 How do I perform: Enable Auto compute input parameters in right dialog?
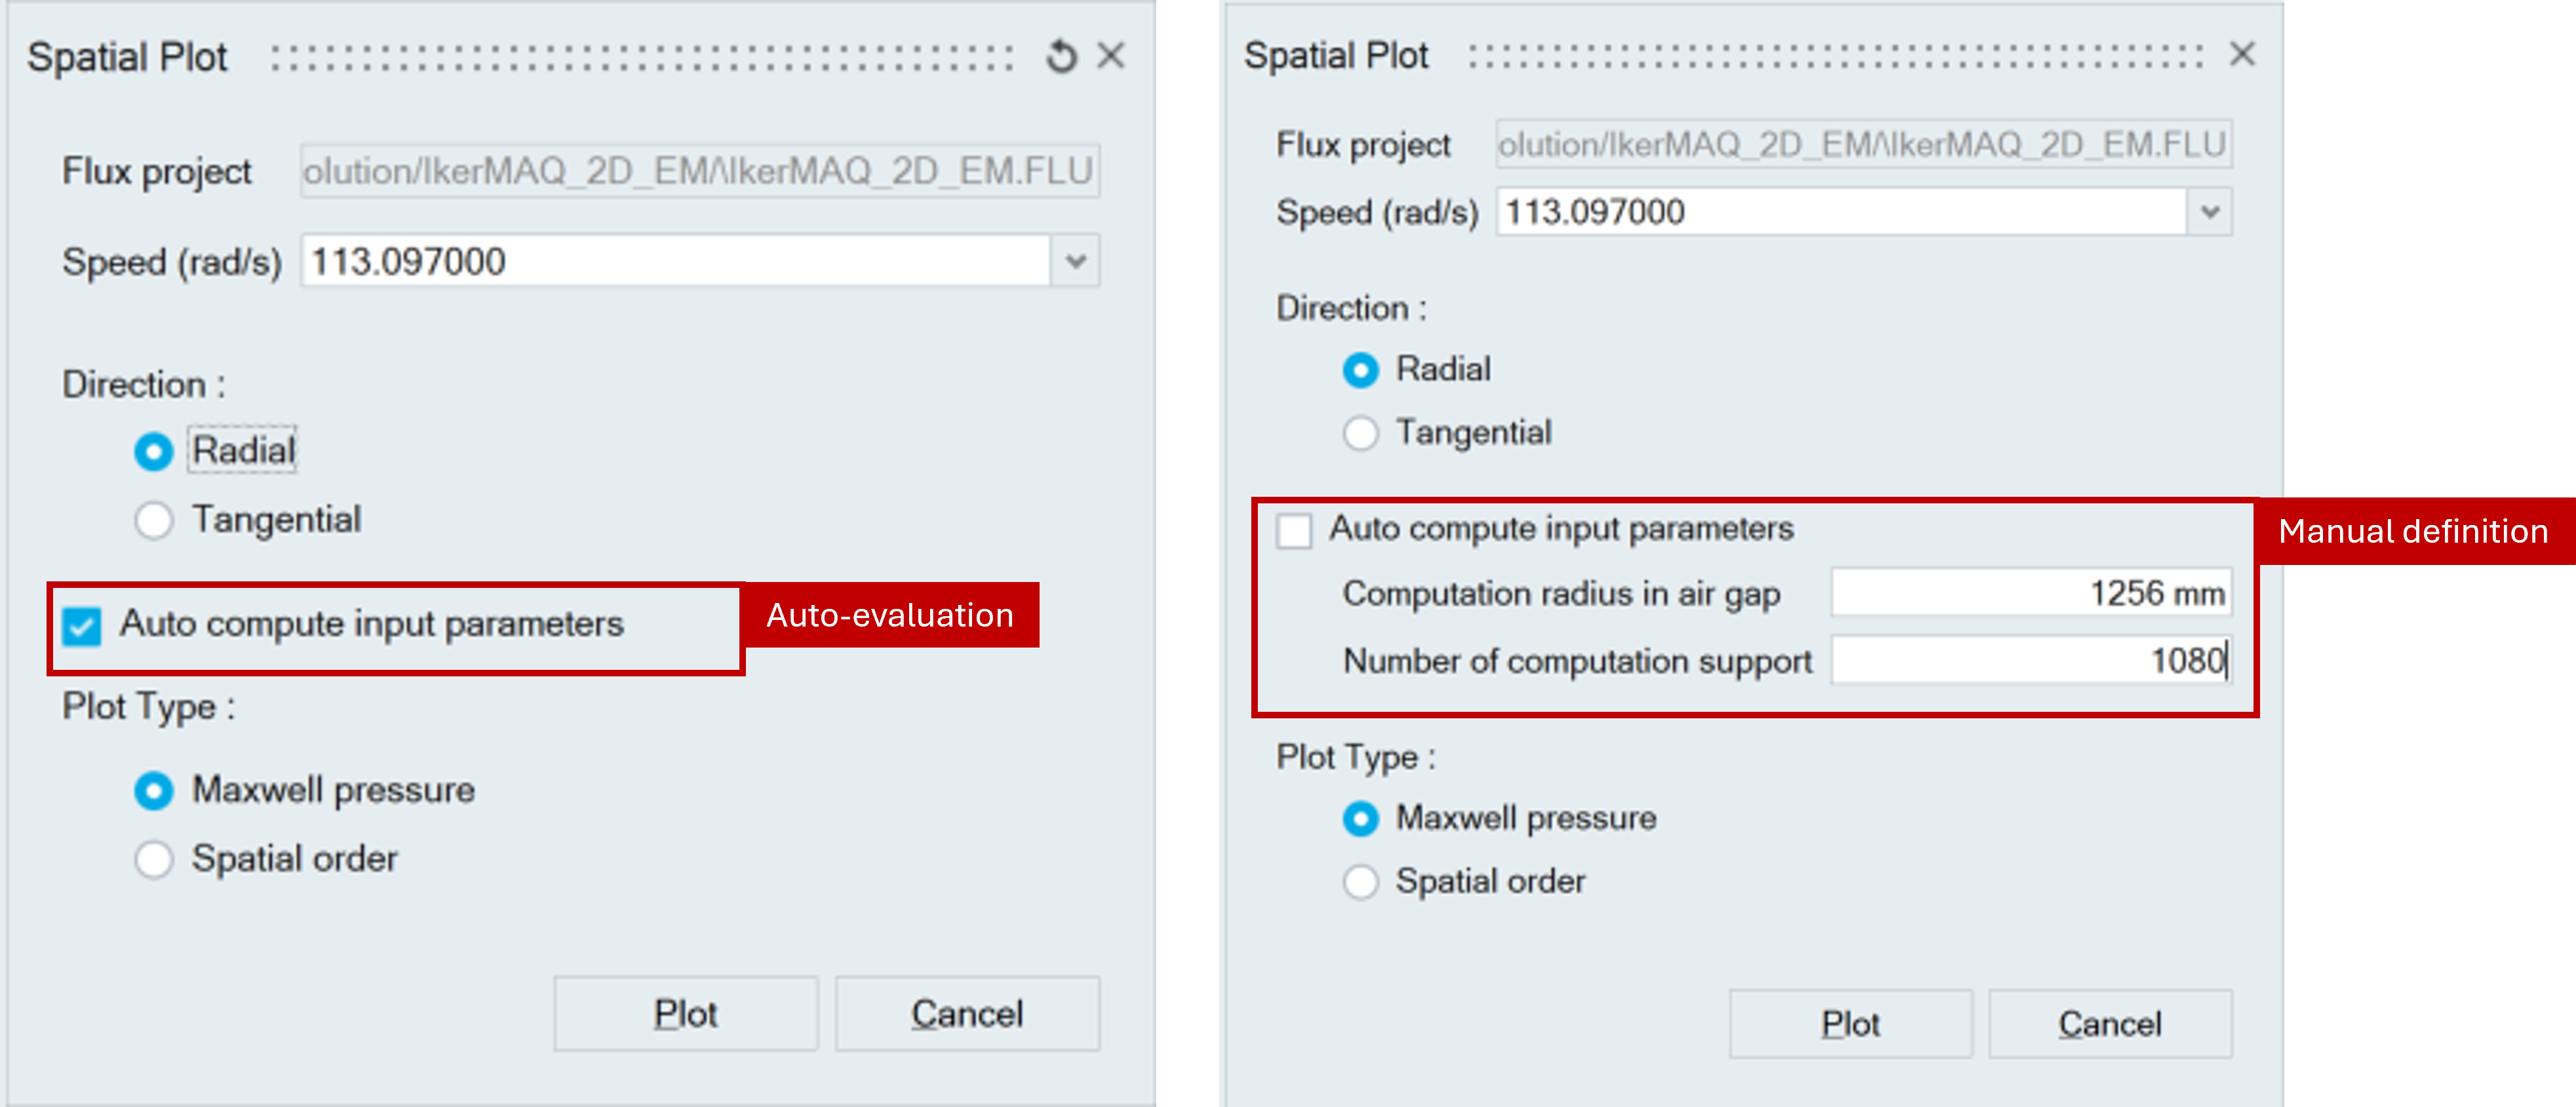pos(1294,530)
